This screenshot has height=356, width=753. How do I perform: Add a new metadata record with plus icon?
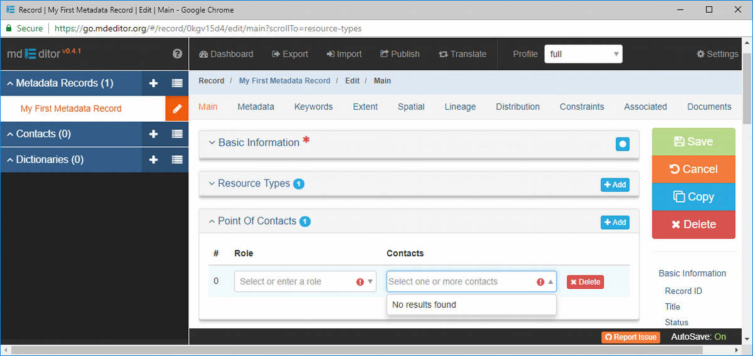(x=153, y=83)
